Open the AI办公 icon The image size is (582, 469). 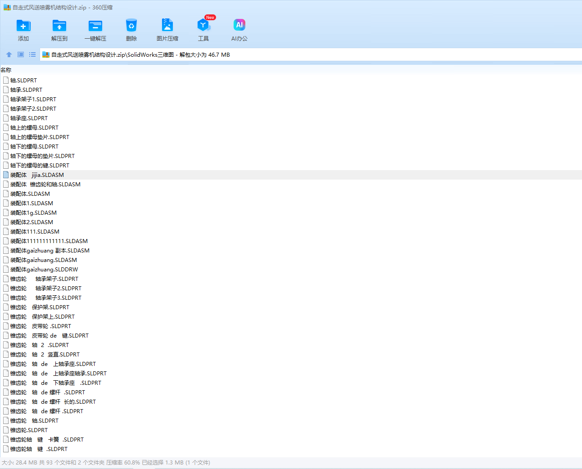coord(239,26)
